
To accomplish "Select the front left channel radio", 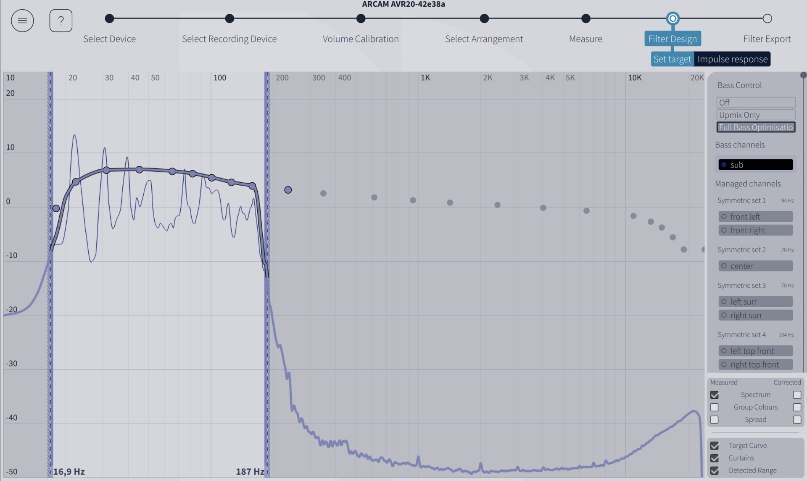I will click(724, 217).
